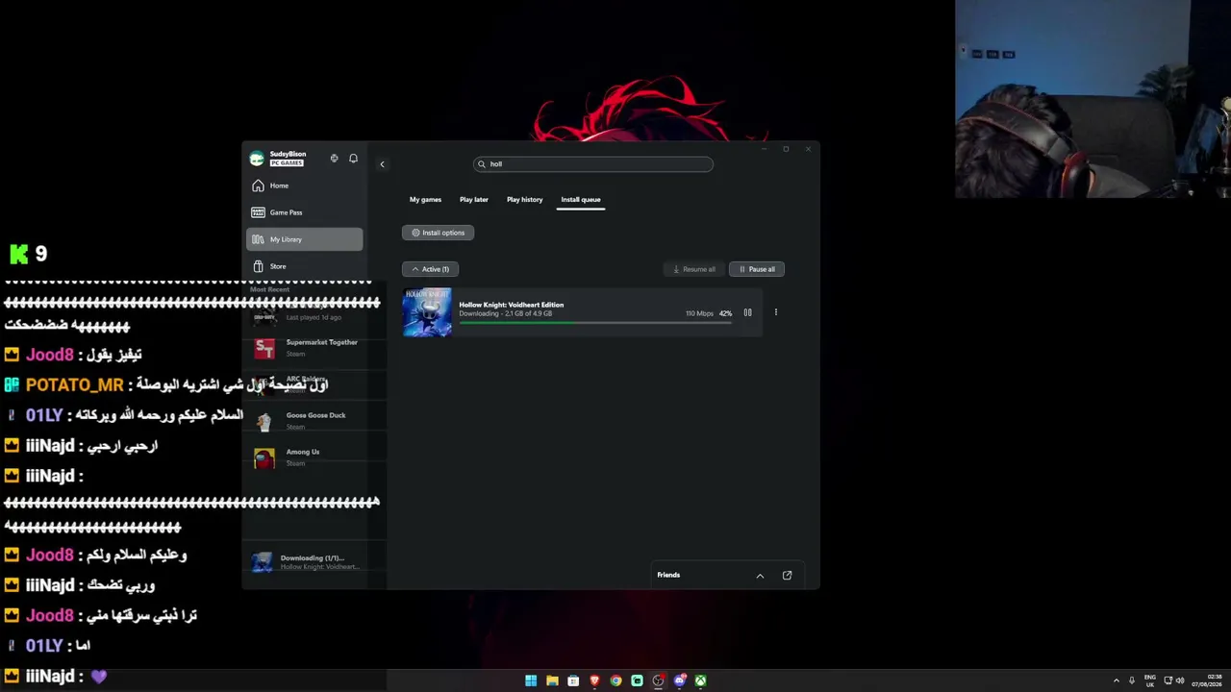Image resolution: width=1231 pixels, height=692 pixels.
Task: Switch to the My games tab
Action: [425, 200]
